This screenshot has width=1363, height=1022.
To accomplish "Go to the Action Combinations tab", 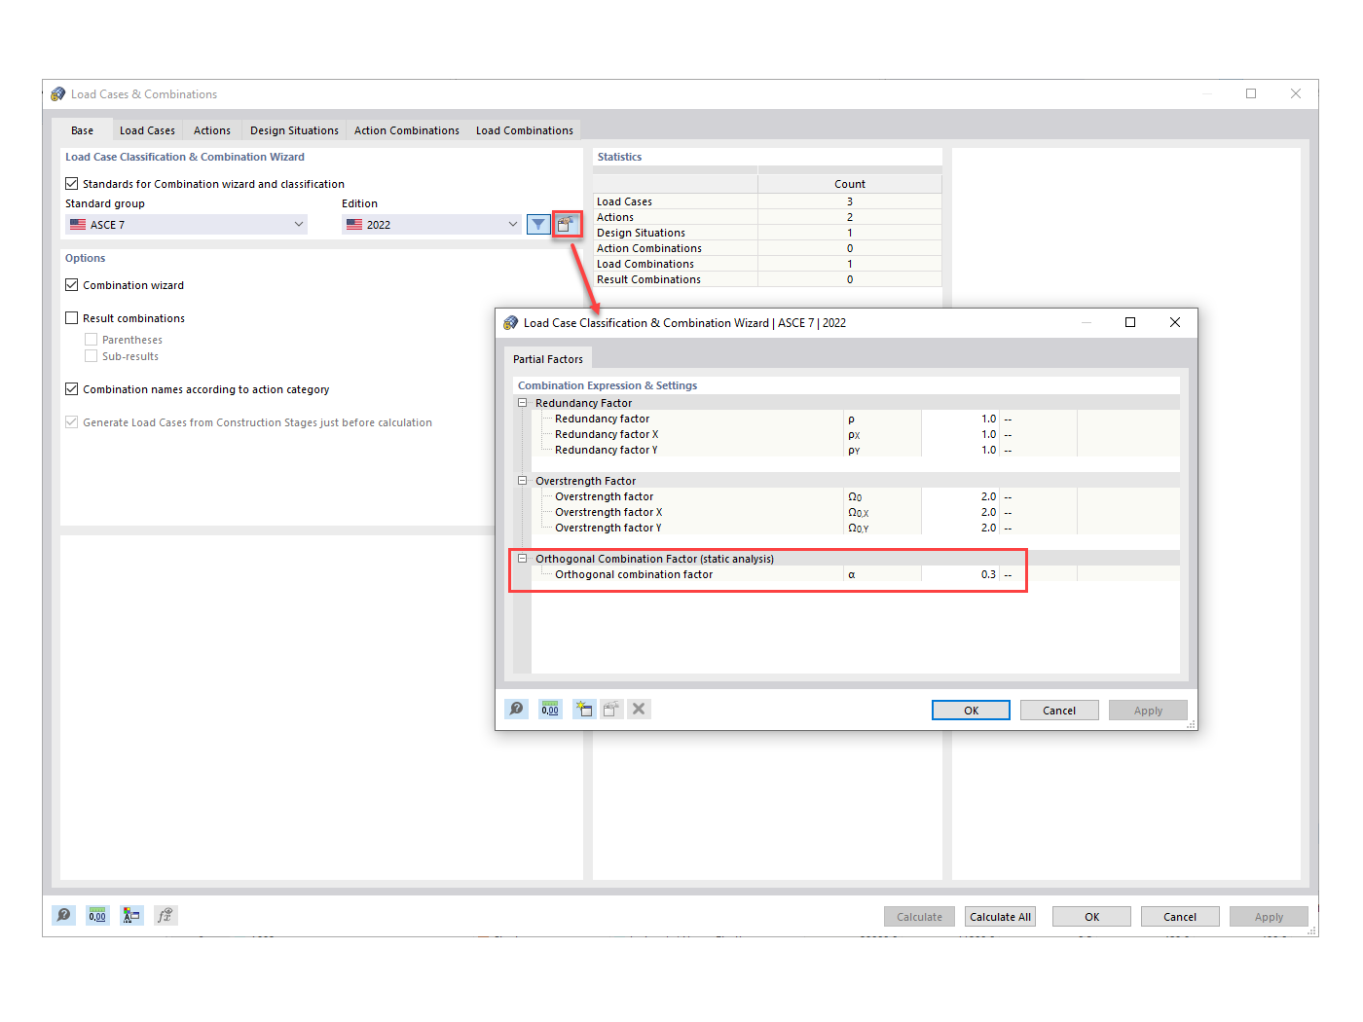I will click(407, 130).
